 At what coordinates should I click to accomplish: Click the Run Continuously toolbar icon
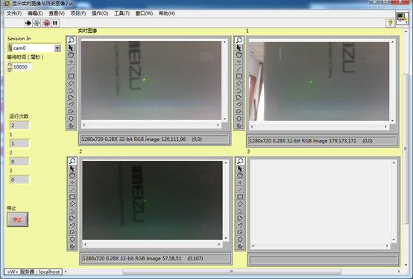37,23
